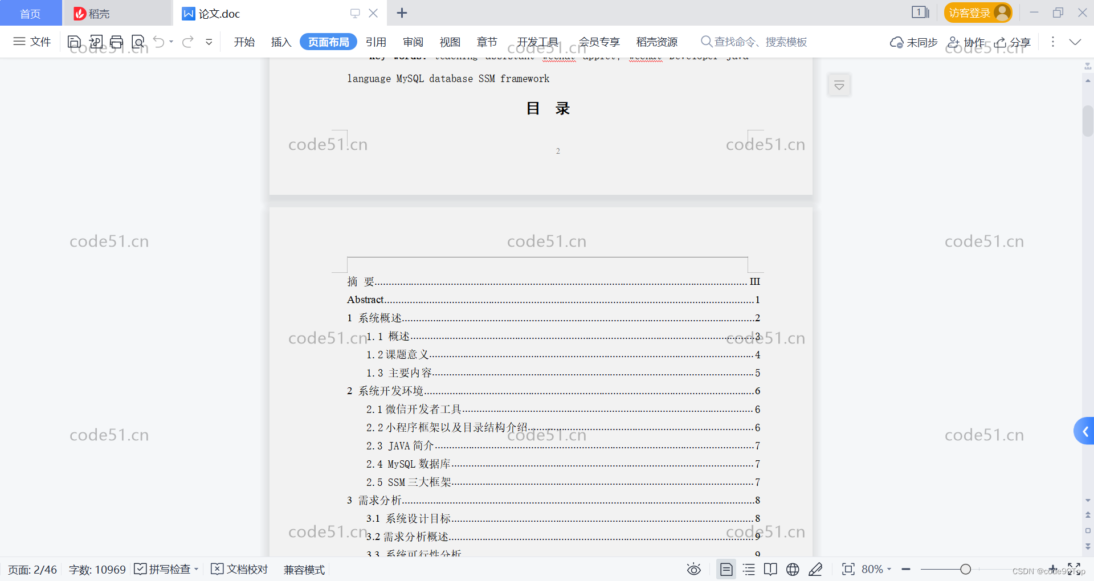Click TOC entry Abstract
This screenshot has height=581, width=1094.
click(553, 300)
